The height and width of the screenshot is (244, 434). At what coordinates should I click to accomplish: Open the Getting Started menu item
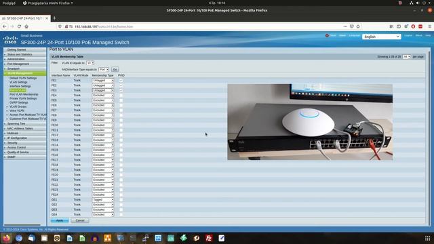25,49
